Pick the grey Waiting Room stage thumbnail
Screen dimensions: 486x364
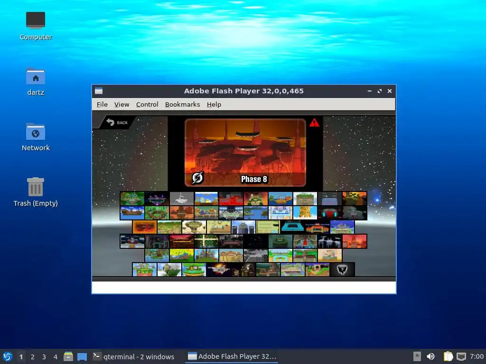tap(182, 199)
